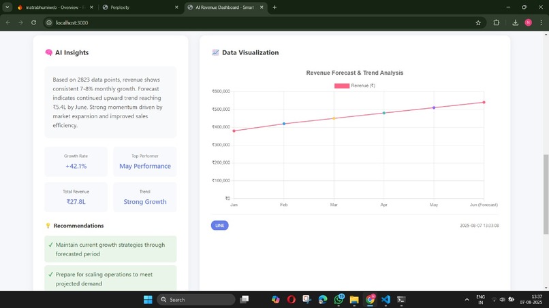
Task: Open the Windows Start menu
Action: pos(148,300)
